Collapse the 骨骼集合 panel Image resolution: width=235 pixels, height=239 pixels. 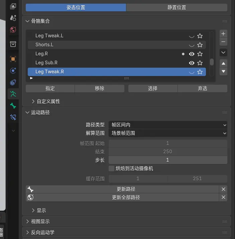(x=27, y=21)
